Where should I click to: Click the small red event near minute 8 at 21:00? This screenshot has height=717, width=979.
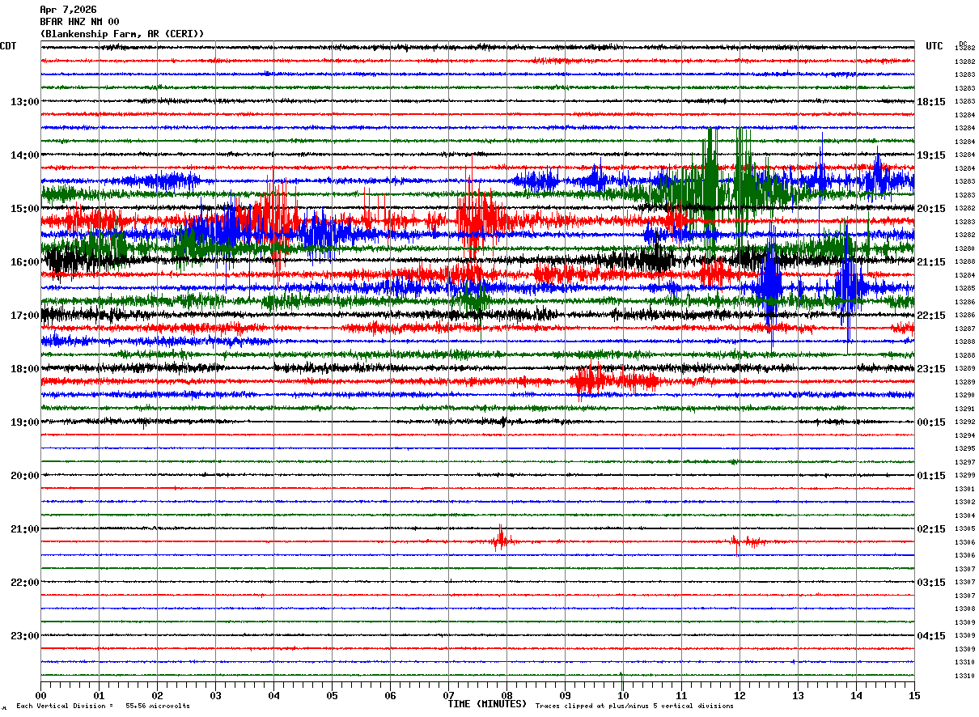tap(501, 540)
